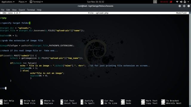The image size is (191, 107).
Task: Click the '//specify target folder' comment
Action: (x=15, y=23)
